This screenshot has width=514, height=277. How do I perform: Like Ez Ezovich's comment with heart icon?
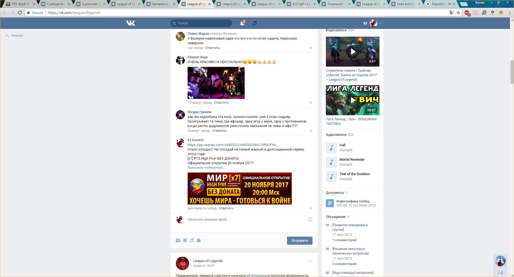(311, 209)
